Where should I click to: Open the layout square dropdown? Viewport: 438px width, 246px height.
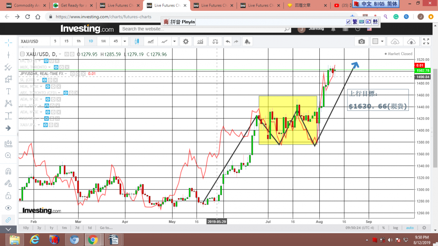tap(382, 42)
